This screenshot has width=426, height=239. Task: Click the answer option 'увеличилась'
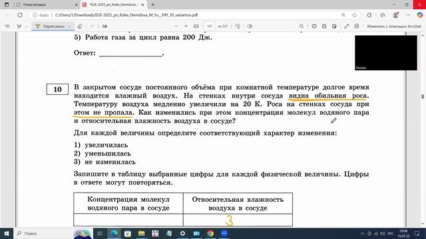tap(106, 145)
